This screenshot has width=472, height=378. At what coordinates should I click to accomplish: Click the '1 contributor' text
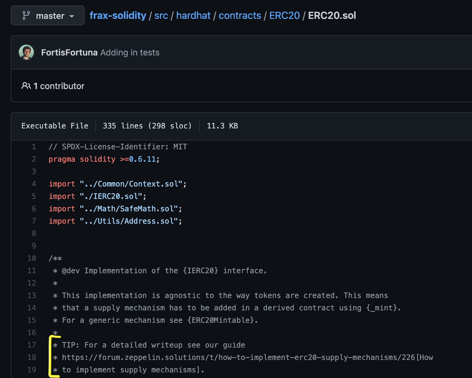pyautogui.click(x=59, y=86)
